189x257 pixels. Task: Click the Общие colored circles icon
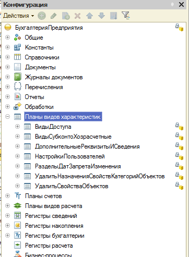pyautogui.click(x=17, y=38)
